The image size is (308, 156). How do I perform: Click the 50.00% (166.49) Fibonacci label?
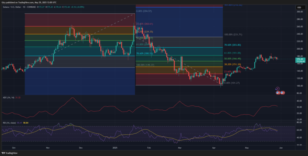(233, 59)
